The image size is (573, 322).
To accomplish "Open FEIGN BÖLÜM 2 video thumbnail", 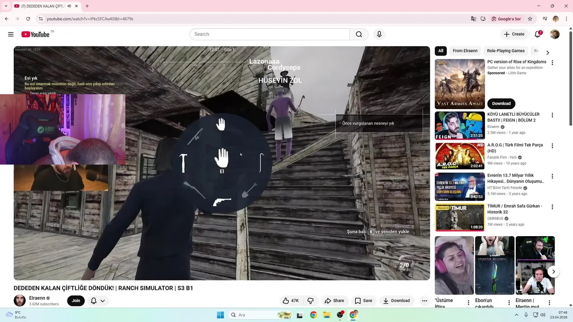I will click(x=460, y=126).
